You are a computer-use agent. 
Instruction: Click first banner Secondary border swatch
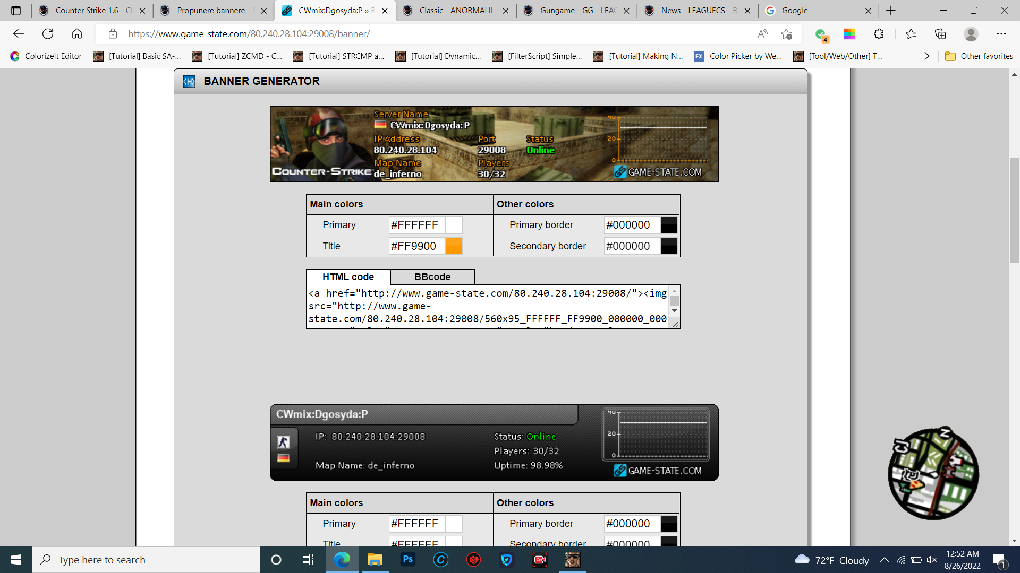[669, 246]
